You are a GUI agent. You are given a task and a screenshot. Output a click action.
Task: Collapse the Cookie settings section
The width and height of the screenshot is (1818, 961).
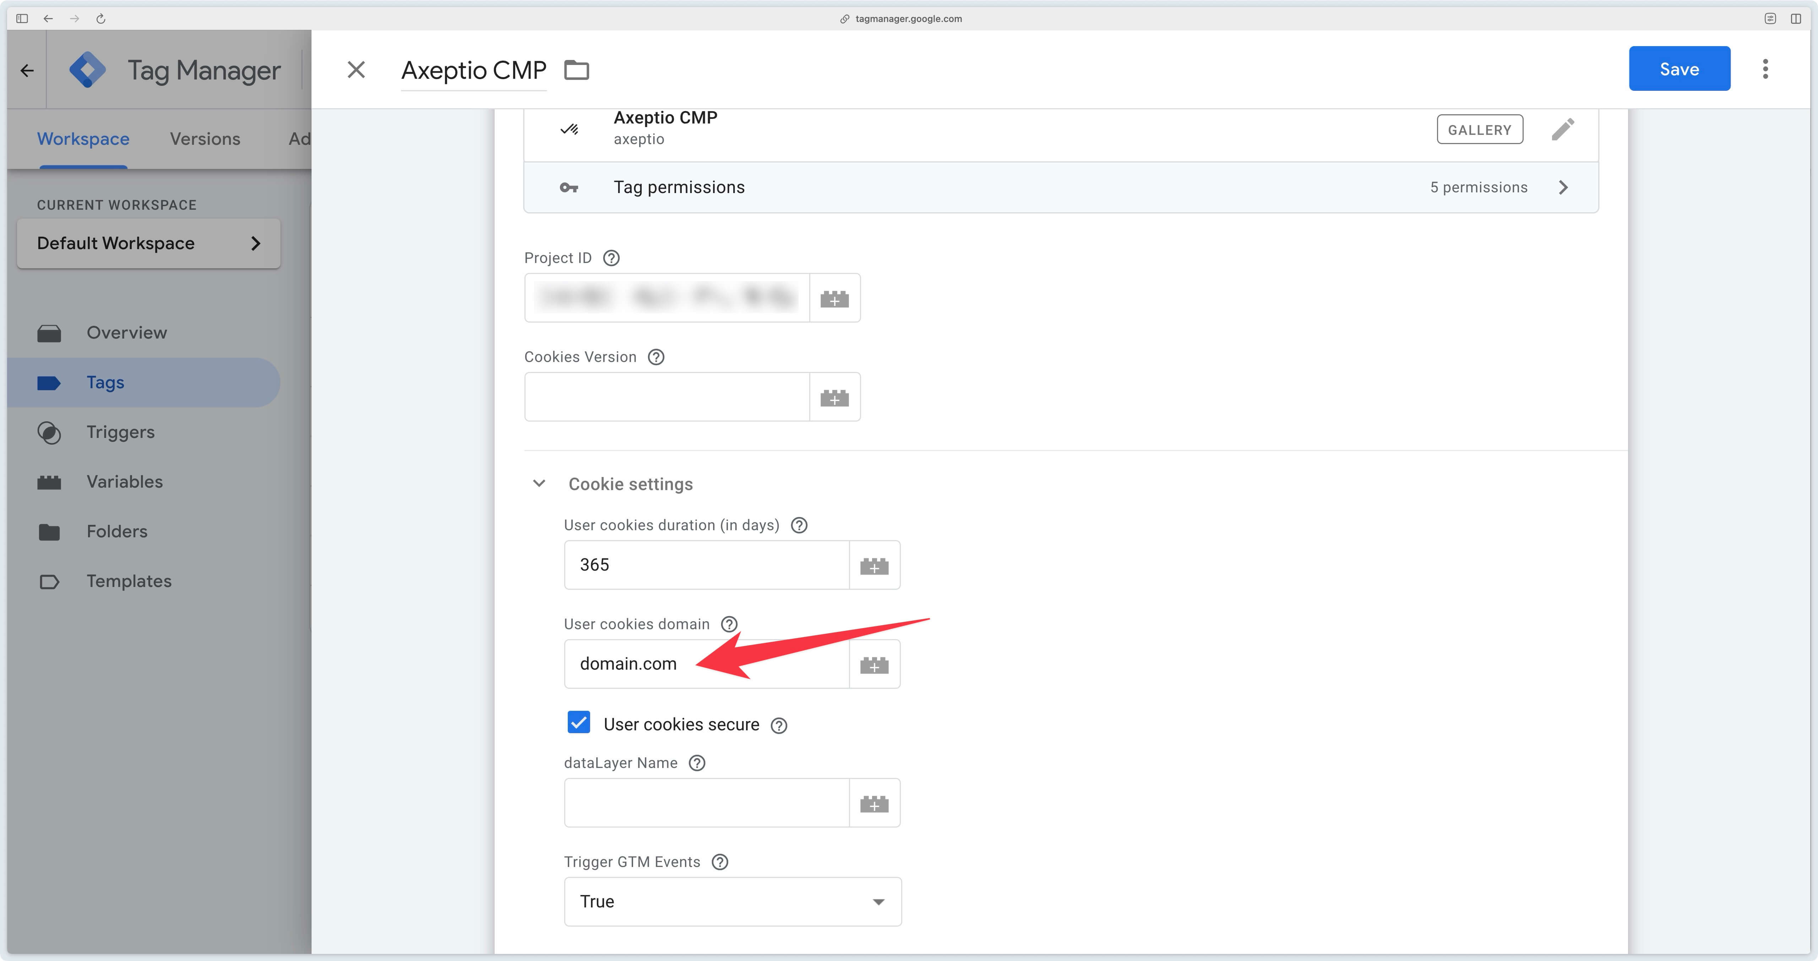(x=539, y=483)
